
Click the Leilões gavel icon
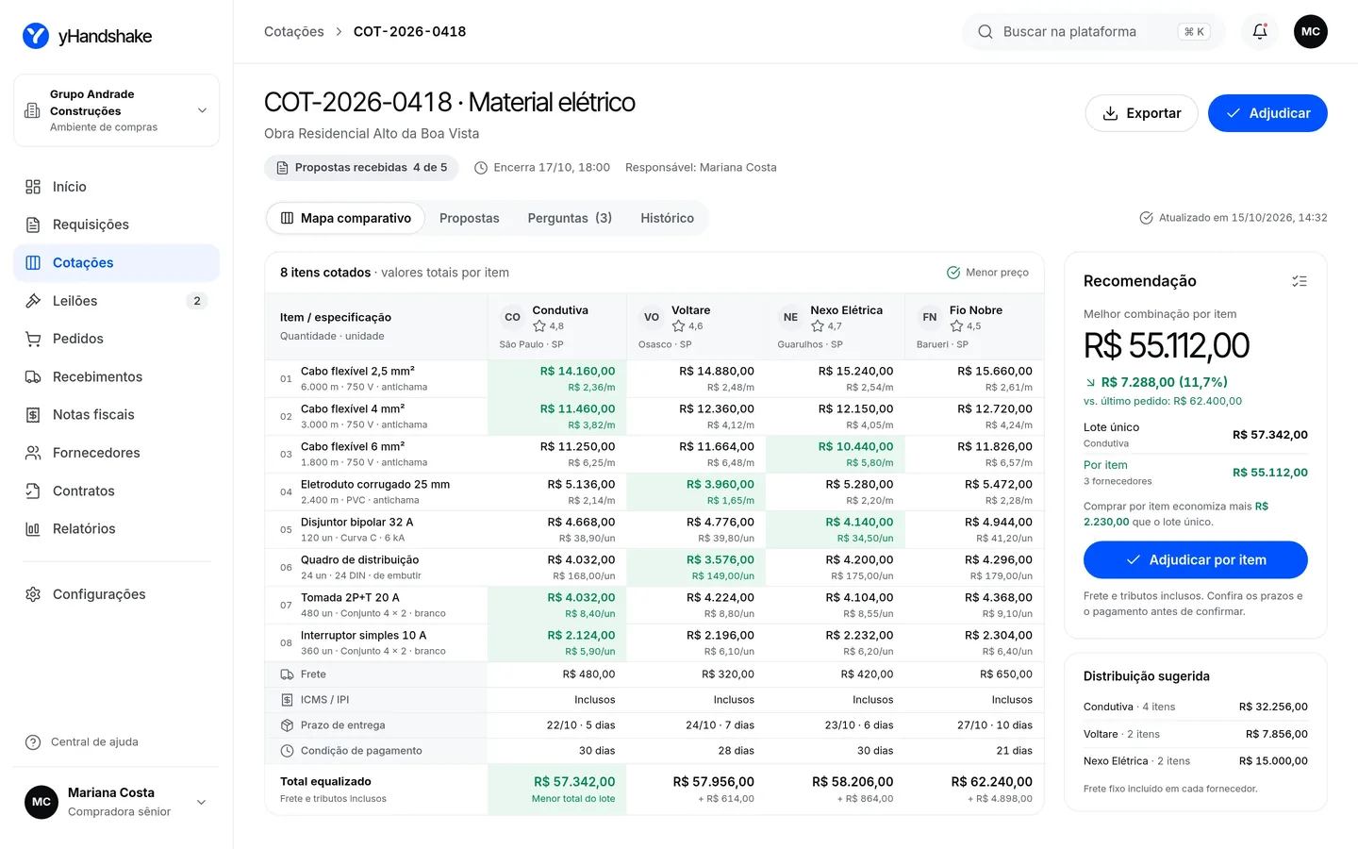pos(33,301)
